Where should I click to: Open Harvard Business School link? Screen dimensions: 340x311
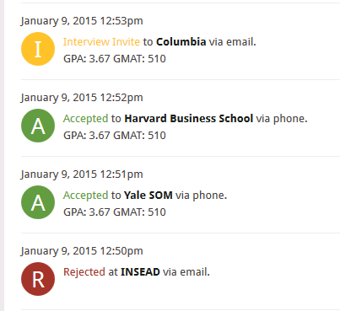(x=189, y=119)
